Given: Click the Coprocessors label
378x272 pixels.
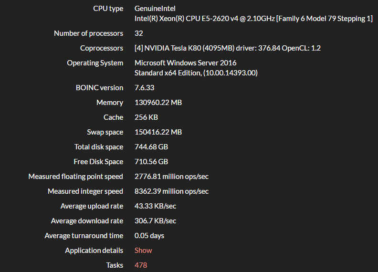Looking at the screenshot, I should [x=101, y=48].
